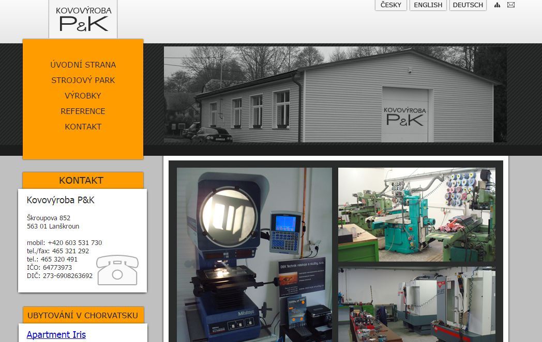Click the building banner photo
This screenshot has height=342, width=542.
335,94
